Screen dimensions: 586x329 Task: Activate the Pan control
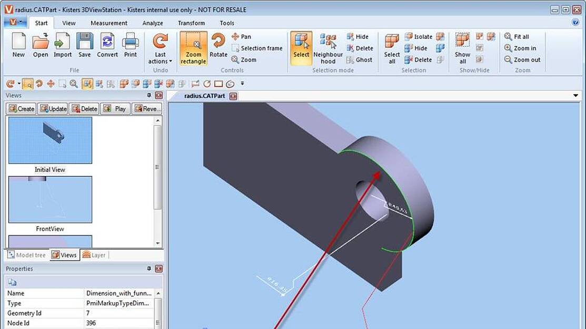[242, 37]
